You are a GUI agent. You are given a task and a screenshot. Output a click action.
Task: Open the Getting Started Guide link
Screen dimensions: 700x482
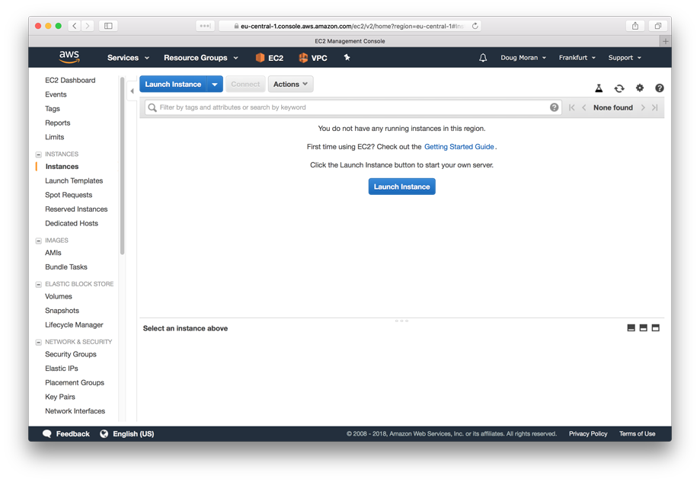point(459,146)
